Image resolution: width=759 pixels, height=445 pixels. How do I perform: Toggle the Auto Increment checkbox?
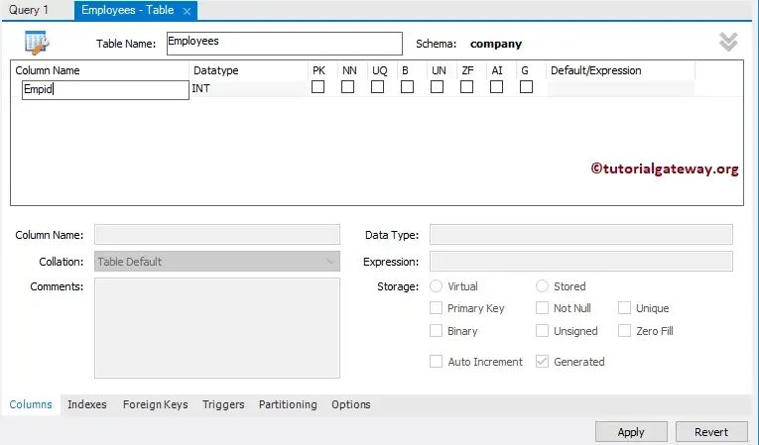436,362
